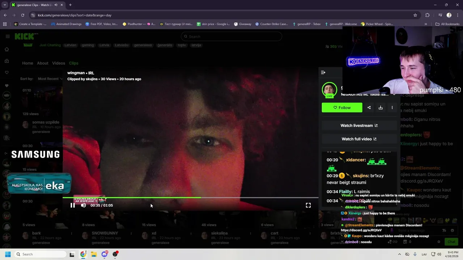The height and width of the screenshot is (260, 463).
Task: Open Kick sidebar browse icon
Action: (x=7, y=61)
